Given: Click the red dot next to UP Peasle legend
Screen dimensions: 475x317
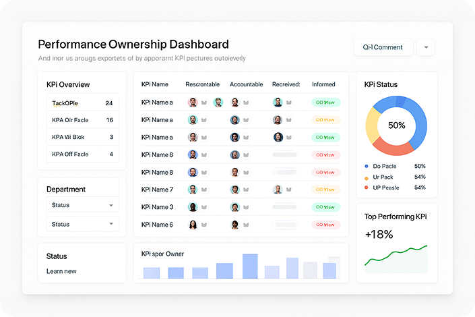Looking at the screenshot, I should 367,188.
